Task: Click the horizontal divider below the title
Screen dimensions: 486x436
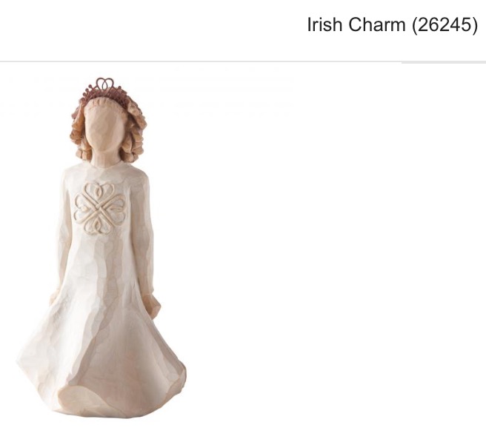Action: click(243, 62)
